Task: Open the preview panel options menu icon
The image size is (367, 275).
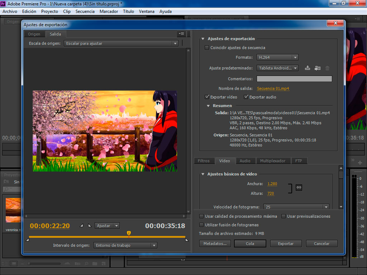Action: [x=181, y=34]
